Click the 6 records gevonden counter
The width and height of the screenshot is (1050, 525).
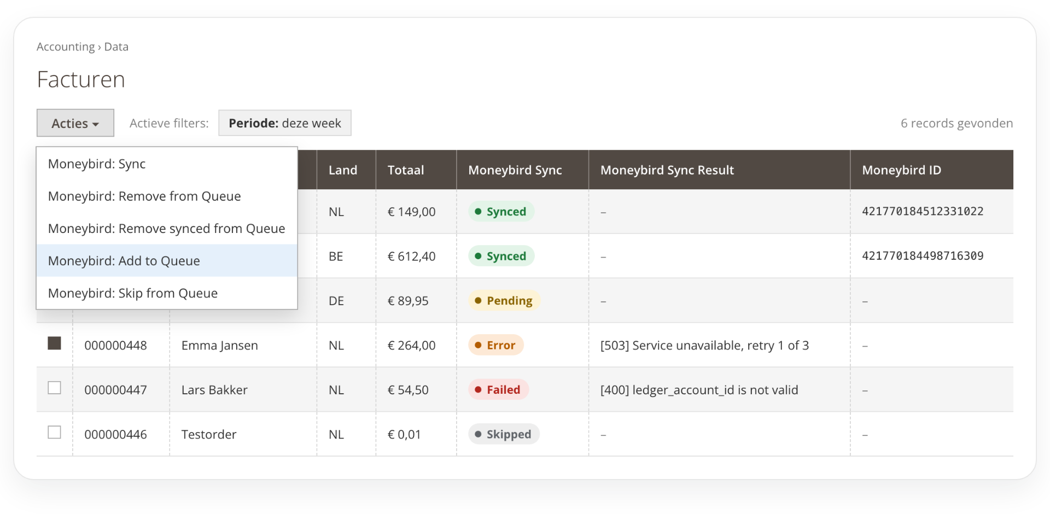pyautogui.click(x=957, y=123)
